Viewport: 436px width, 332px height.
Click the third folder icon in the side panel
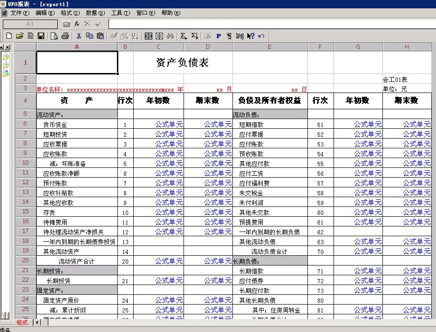(x=6, y=73)
